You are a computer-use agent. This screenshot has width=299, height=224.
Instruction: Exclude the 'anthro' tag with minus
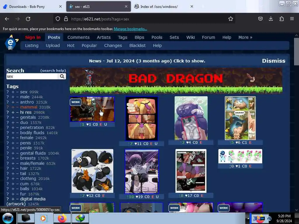(17, 102)
